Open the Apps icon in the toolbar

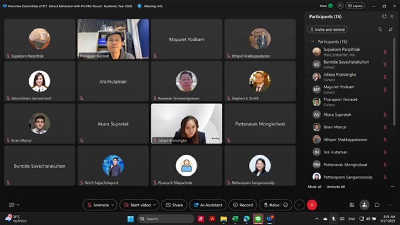point(352,205)
